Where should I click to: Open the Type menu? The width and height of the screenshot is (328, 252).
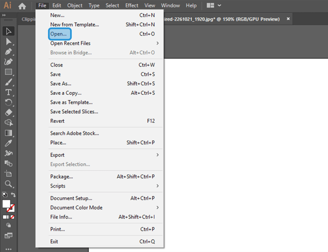click(94, 5)
